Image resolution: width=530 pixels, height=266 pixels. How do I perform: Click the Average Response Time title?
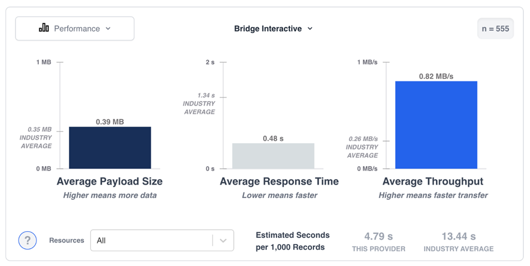[279, 181]
